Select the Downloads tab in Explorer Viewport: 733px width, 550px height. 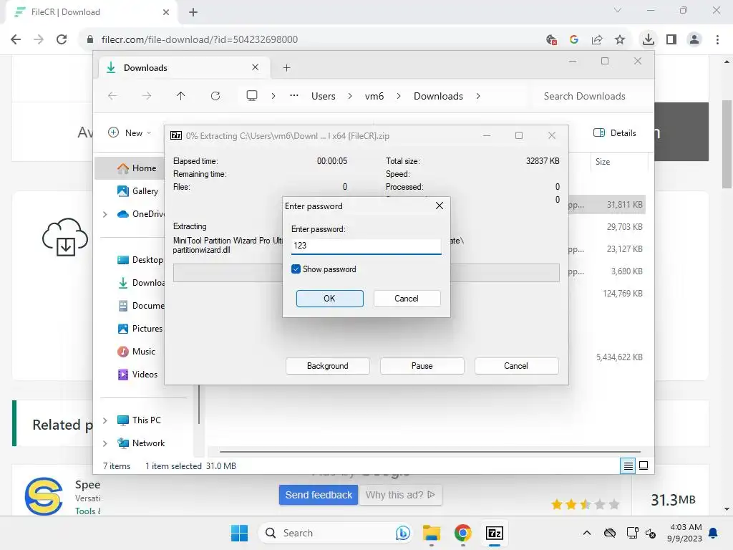point(184,68)
